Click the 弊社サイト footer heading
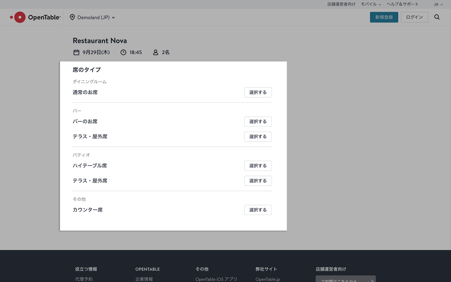The image size is (451, 282). pyautogui.click(x=266, y=269)
